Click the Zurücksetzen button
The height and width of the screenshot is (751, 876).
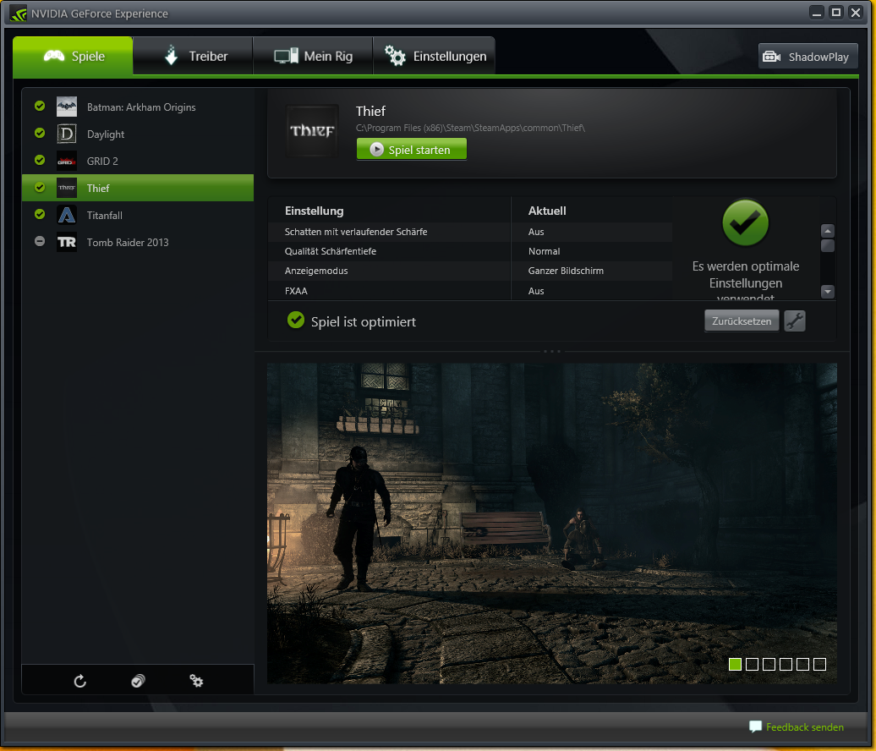(x=742, y=321)
